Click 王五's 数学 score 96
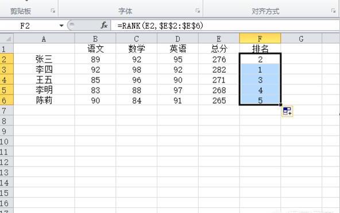The image size is (340, 213). 136,80
